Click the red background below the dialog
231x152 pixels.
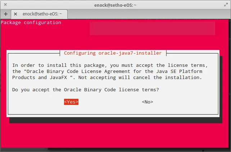115,137
